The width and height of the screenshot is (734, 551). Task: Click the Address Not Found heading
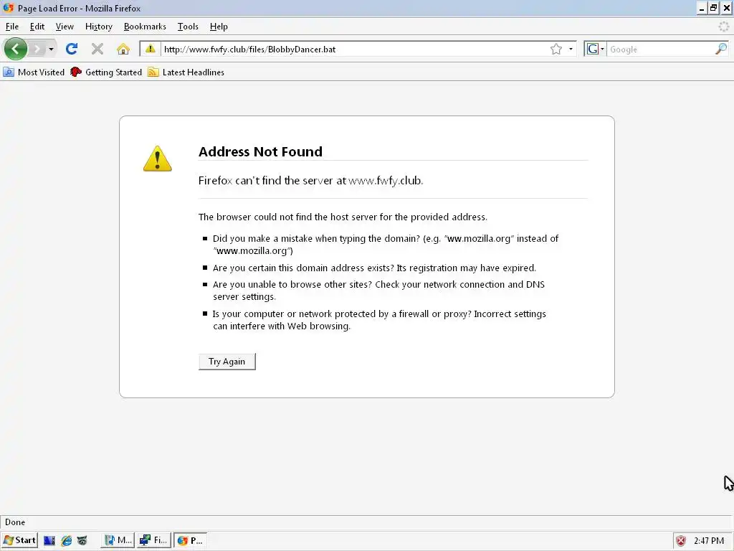[260, 151]
